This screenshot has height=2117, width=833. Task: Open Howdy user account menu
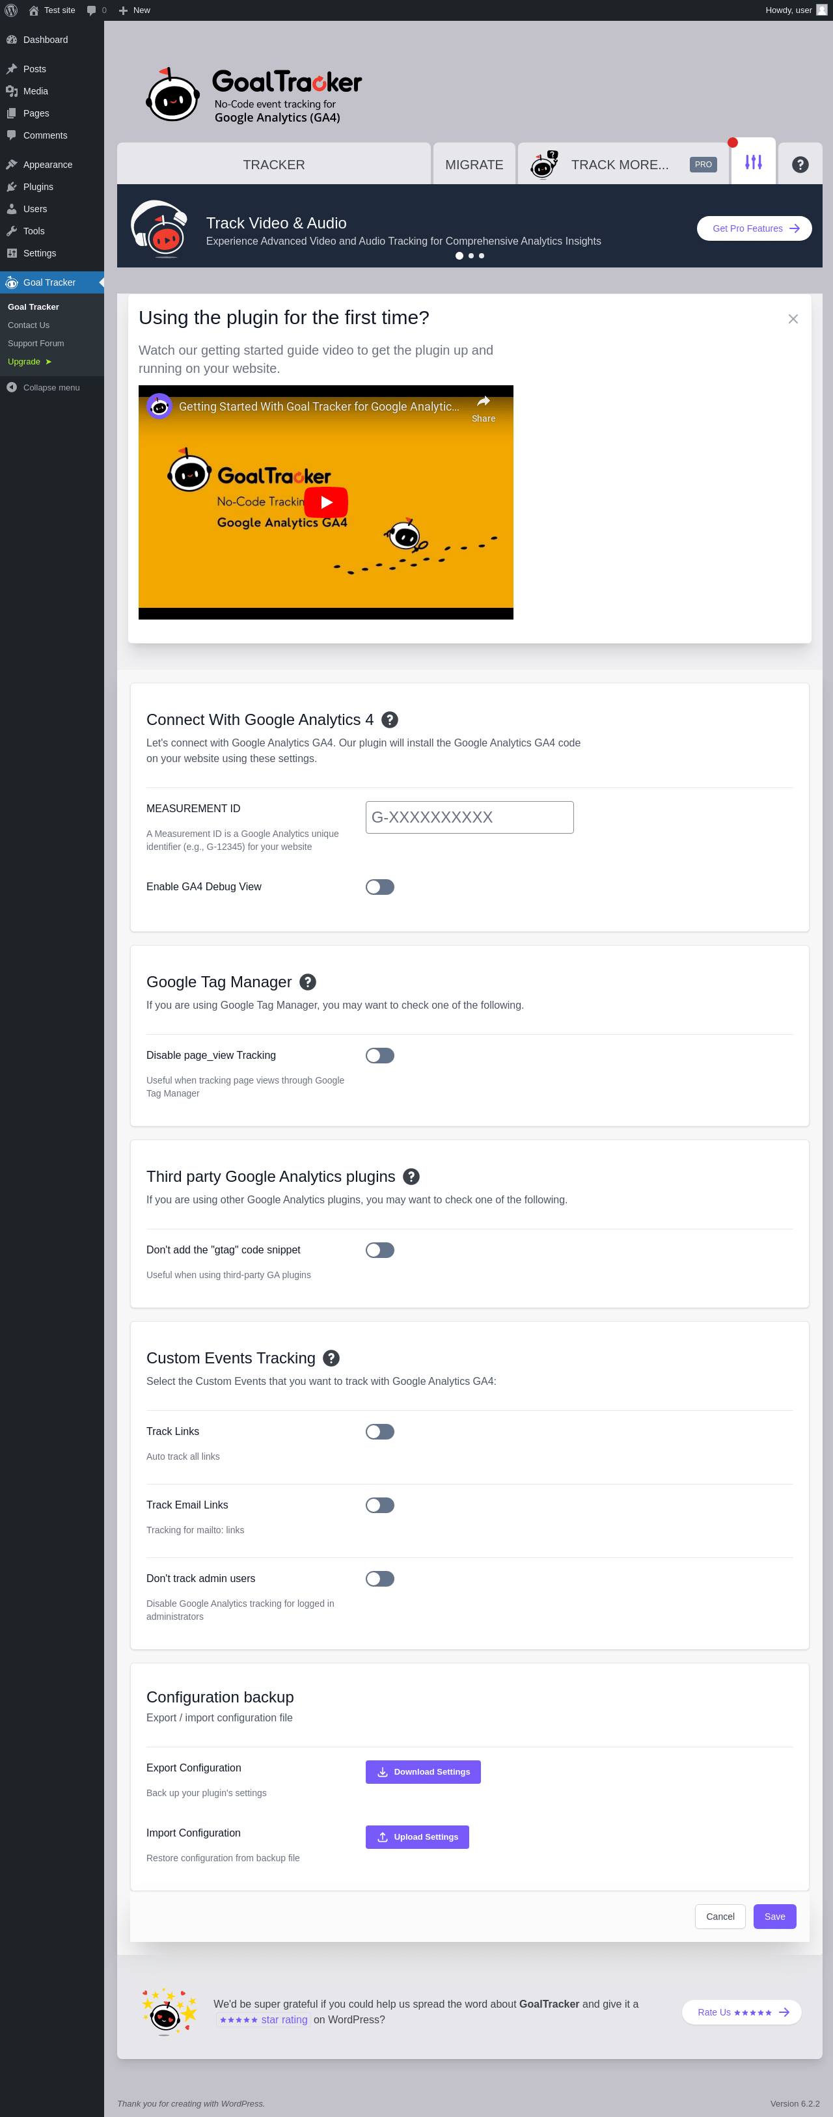pyautogui.click(x=795, y=10)
